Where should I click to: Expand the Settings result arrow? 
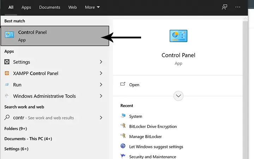point(101,62)
